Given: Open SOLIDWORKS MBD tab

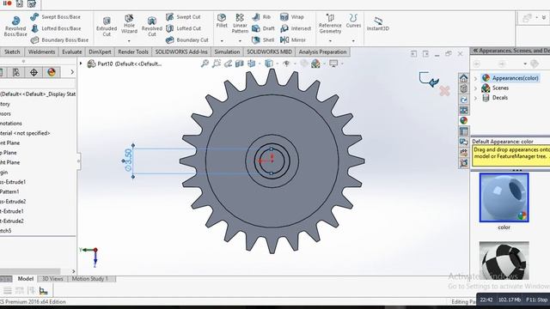Looking at the screenshot, I should pyautogui.click(x=269, y=51).
